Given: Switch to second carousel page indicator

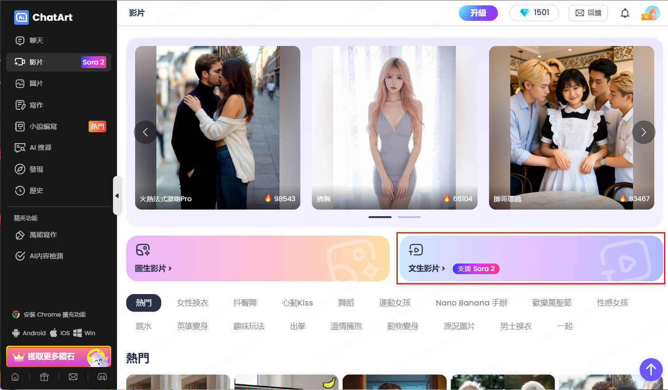Looking at the screenshot, I should [x=409, y=217].
